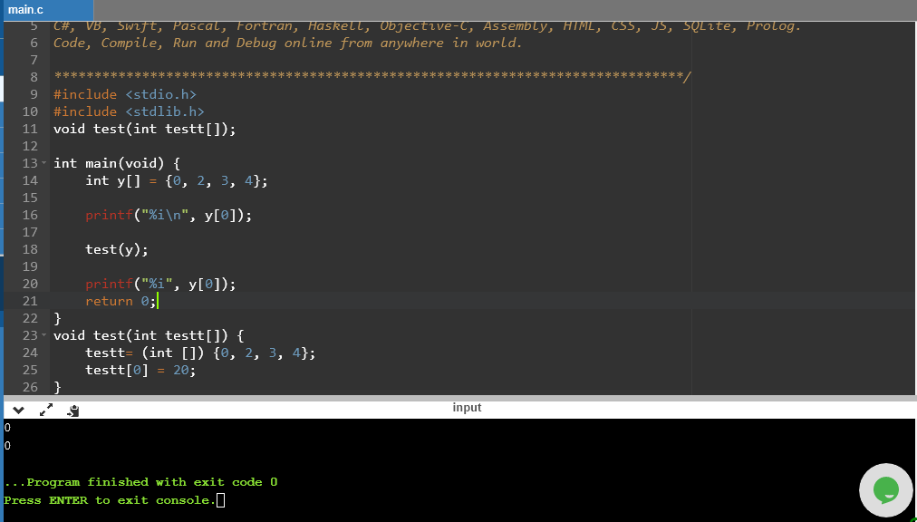Click the printf("%i\n", y[0]) statement

[169, 216]
